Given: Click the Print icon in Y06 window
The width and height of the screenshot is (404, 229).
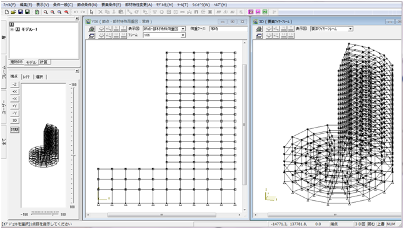Looking at the screenshot, I should (92, 29).
